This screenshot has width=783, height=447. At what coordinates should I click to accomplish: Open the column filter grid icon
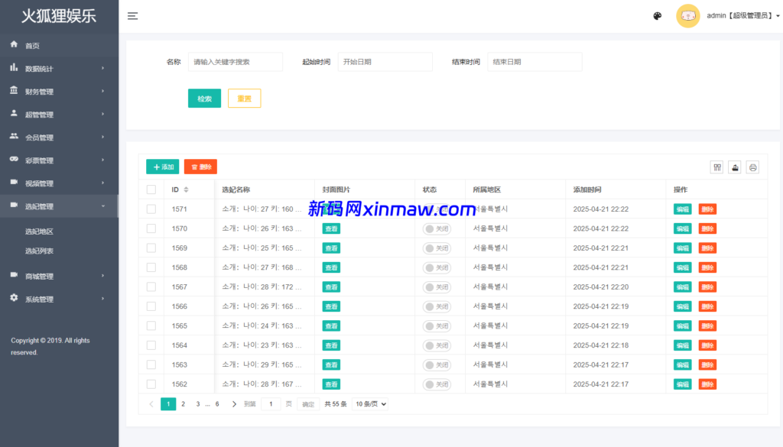pos(717,167)
